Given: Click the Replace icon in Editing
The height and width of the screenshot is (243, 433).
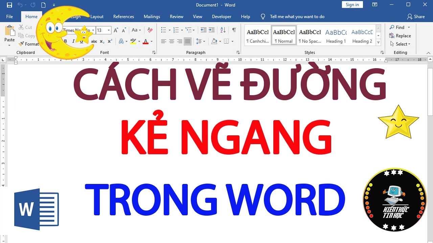Looking at the screenshot, I should tap(392, 36).
